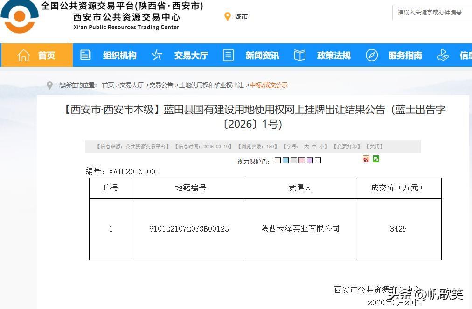This screenshot has height=309, width=472.
Task: Click the orange location pin beside 城市
Action: click(228, 16)
